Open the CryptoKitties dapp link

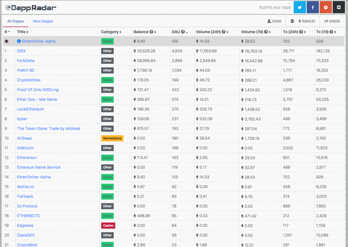click(29, 80)
